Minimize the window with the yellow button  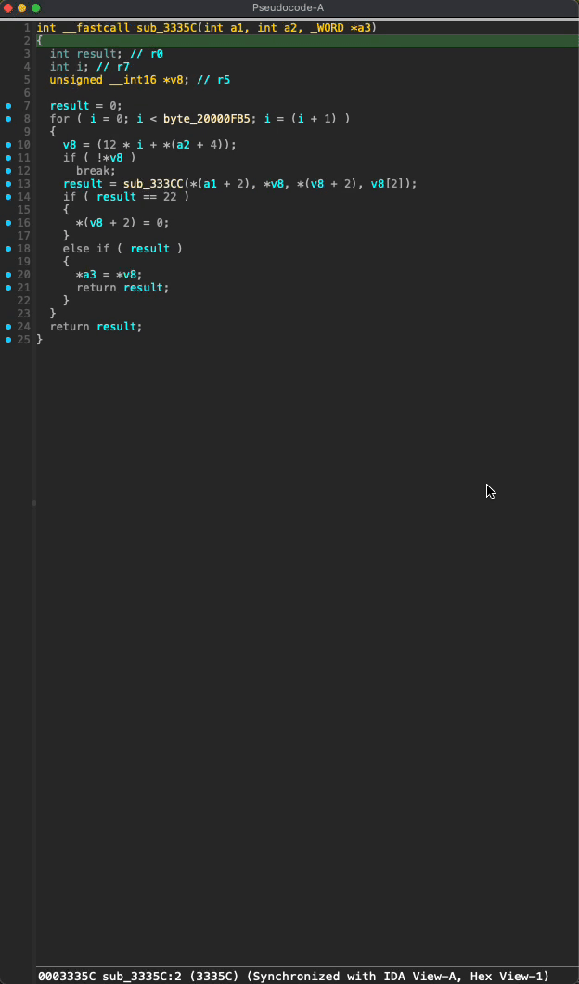click(22, 8)
